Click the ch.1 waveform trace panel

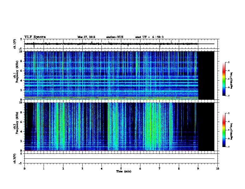[121, 44]
